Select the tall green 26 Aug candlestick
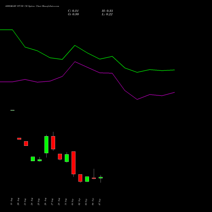Viewport: 212px width, 212px height. tap(46, 145)
